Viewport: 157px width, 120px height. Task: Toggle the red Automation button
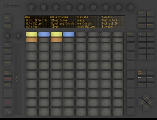point(8,79)
